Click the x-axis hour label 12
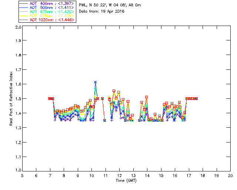Image resolution: width=237 pixels, height=190 pixels. [x=119, y=176]
